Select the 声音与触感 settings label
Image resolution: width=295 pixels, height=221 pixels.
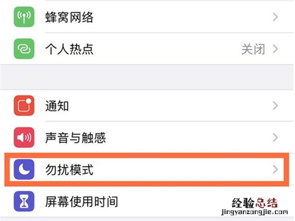[x=75, y=138]
